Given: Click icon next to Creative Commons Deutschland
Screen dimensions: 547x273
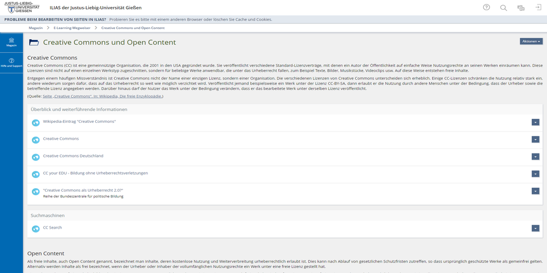Looking at the screenshot, I should click(x=35, y=157).
